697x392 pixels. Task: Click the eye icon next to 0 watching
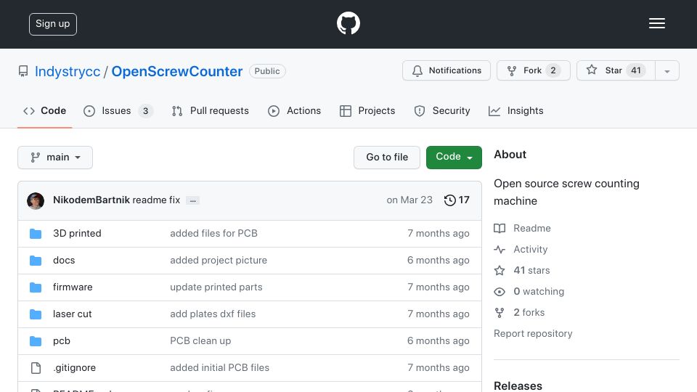point(500,292)
